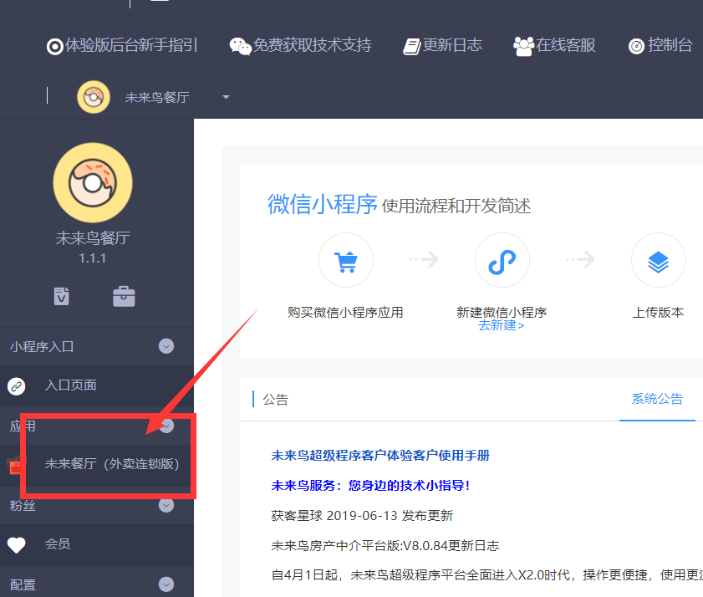Follow the 去新建> link

pos(502,325)
